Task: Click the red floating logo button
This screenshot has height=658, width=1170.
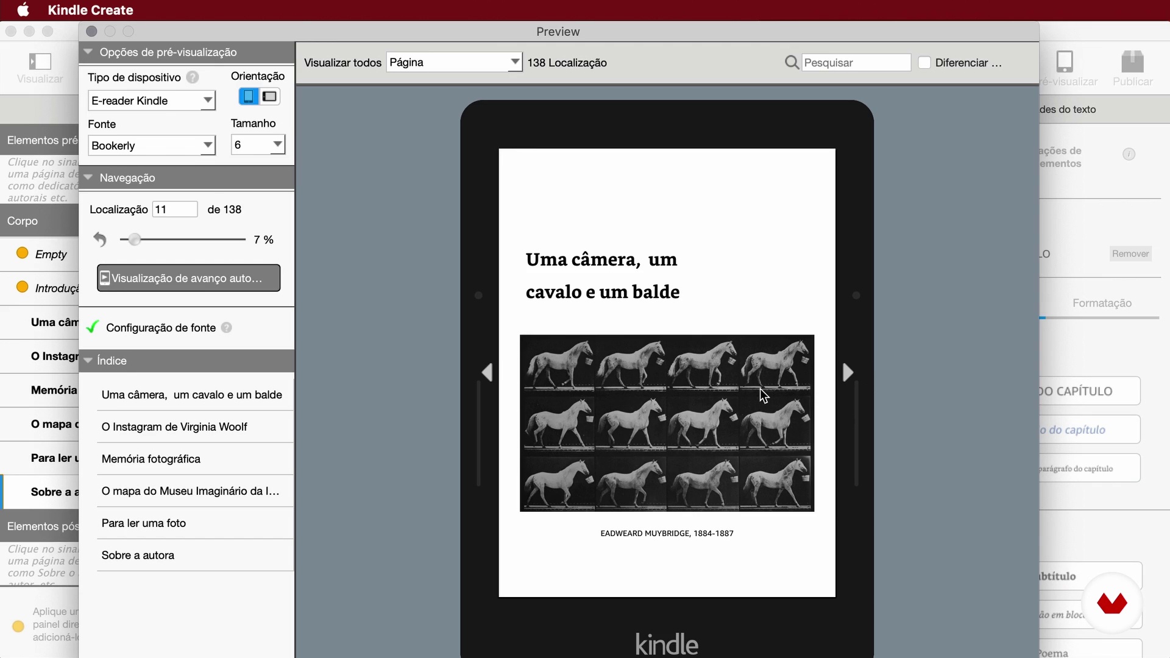Action: (x=1112, y=603)
